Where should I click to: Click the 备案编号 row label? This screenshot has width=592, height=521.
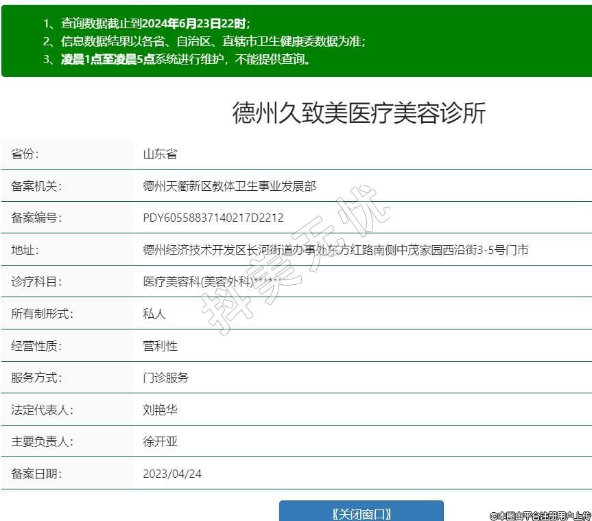point(36,218)
